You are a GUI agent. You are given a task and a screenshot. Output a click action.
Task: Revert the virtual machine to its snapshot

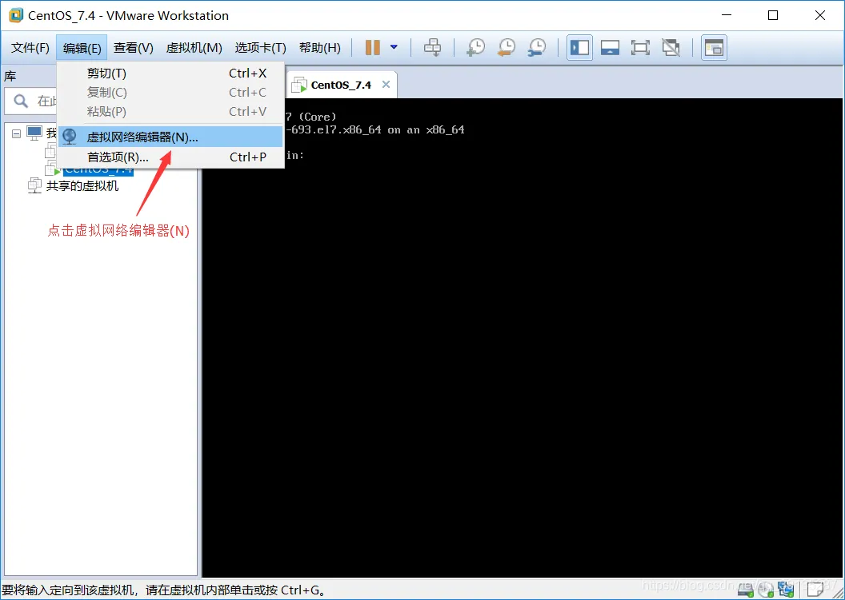point(506,47)
